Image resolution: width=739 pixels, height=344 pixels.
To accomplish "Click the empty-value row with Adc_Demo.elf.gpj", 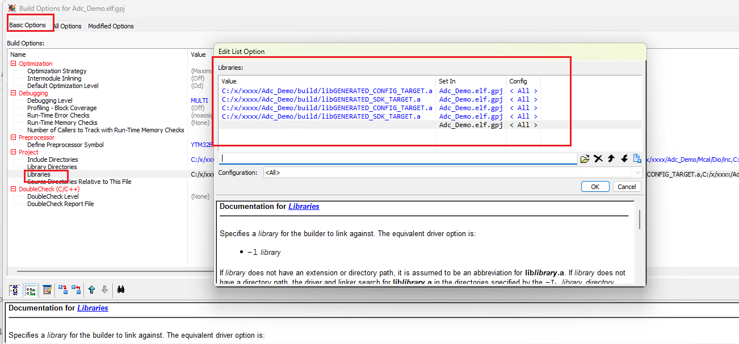I will pos(430,125).
